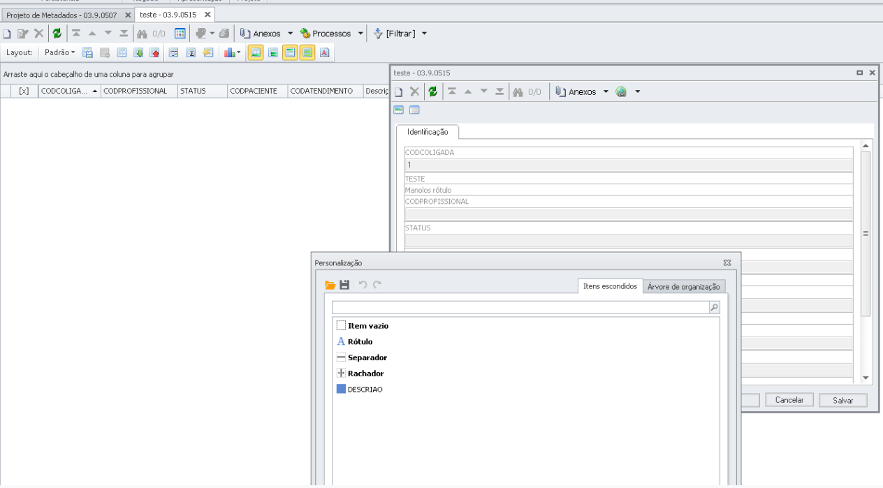Viewport: 883px width, 488px height.
Task: Click the redo arrow in Personalização
Action: (x=377, y=285)
